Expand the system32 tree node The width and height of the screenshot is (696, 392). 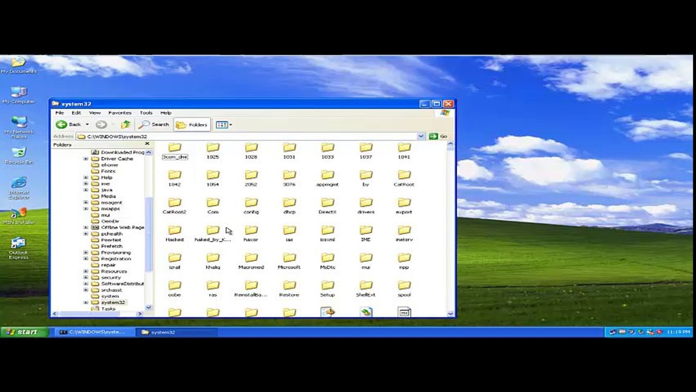click(86, 302)
